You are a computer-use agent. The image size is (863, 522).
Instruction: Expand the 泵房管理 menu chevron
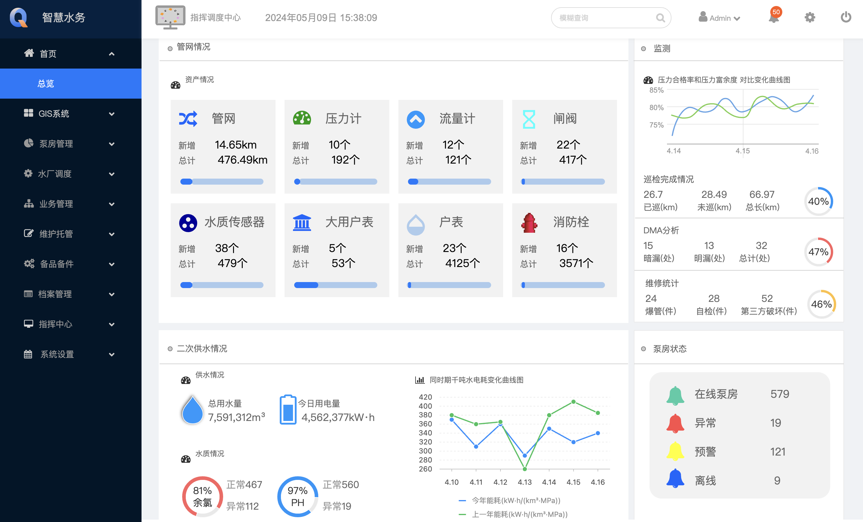tap(112, 144)
